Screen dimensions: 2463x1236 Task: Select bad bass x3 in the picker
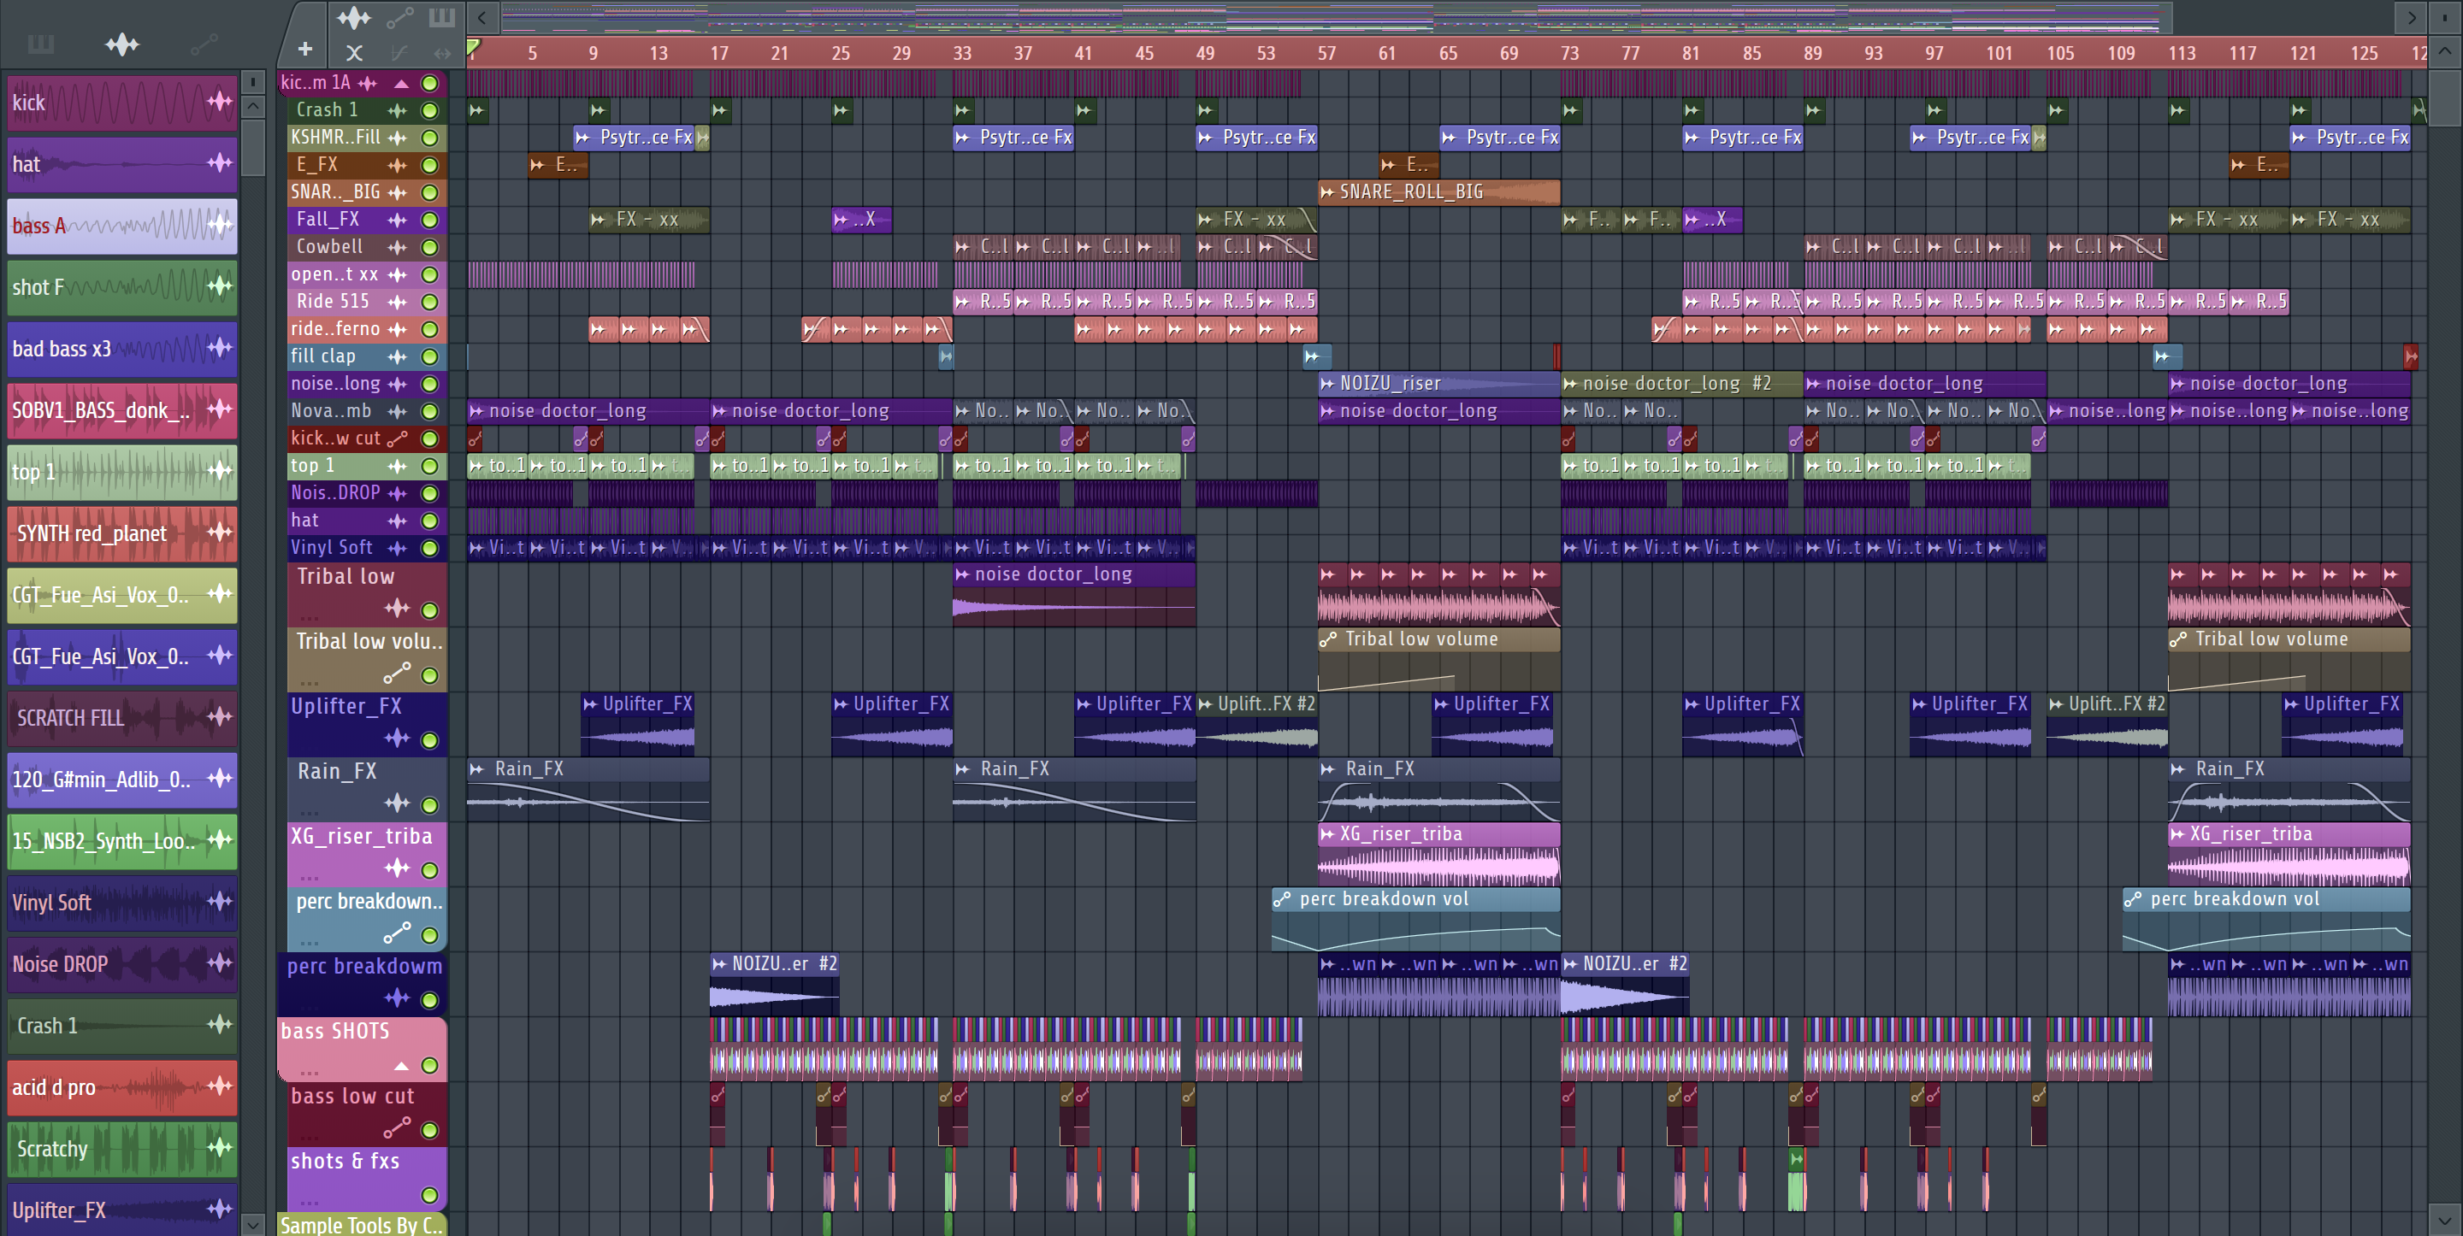pyautogui.click(x=122, y=349)
